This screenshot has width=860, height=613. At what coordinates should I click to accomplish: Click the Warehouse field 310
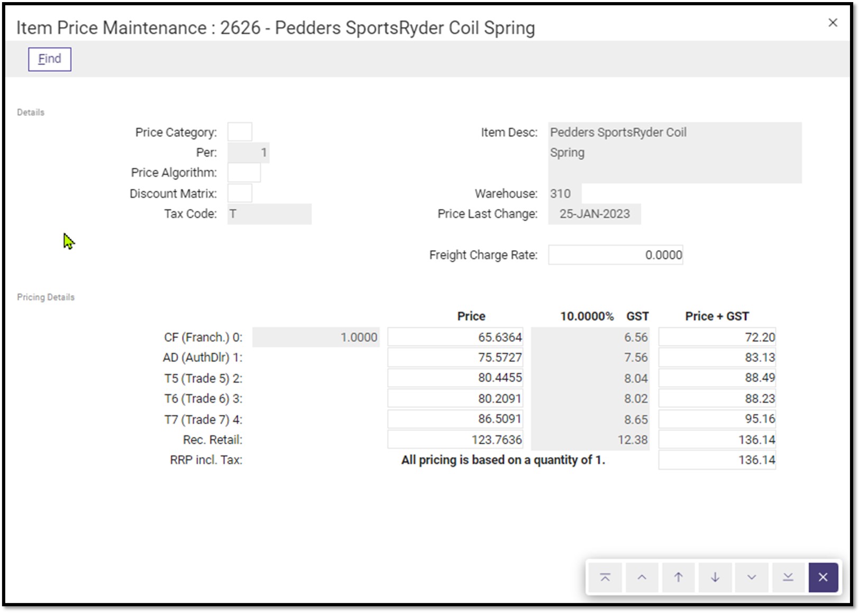565,194
